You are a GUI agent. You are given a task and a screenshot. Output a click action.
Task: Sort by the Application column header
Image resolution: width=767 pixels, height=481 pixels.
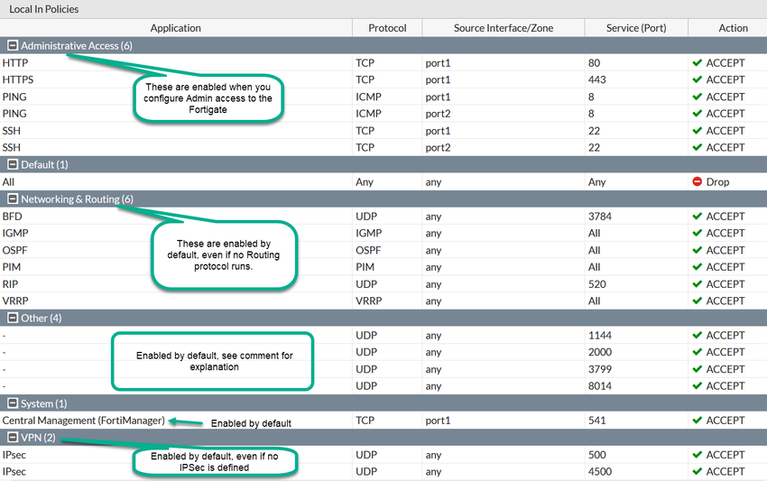pos(176,28)
